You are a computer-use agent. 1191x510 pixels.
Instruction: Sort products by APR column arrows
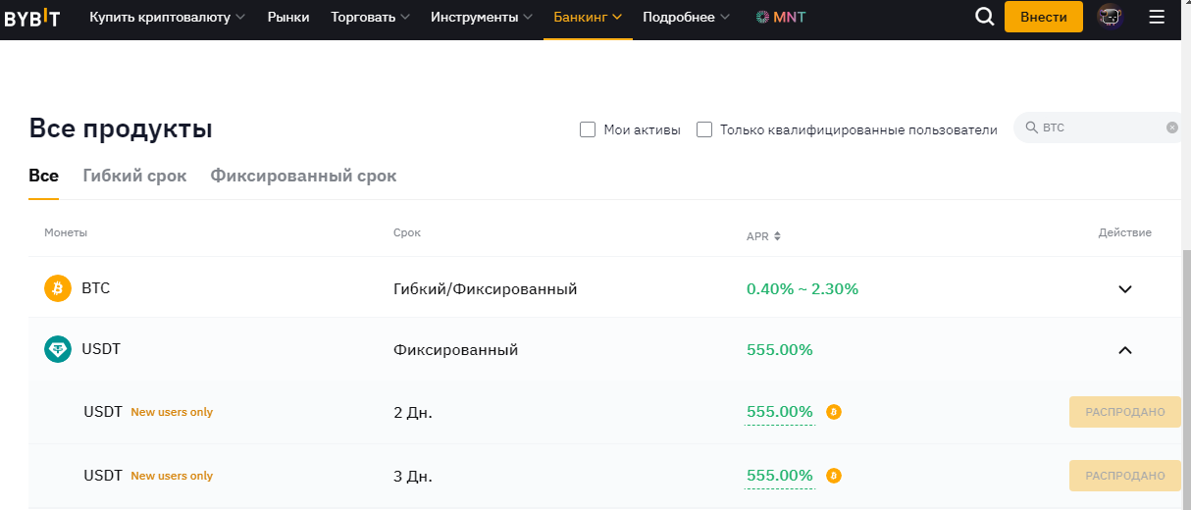click(777, 236)
